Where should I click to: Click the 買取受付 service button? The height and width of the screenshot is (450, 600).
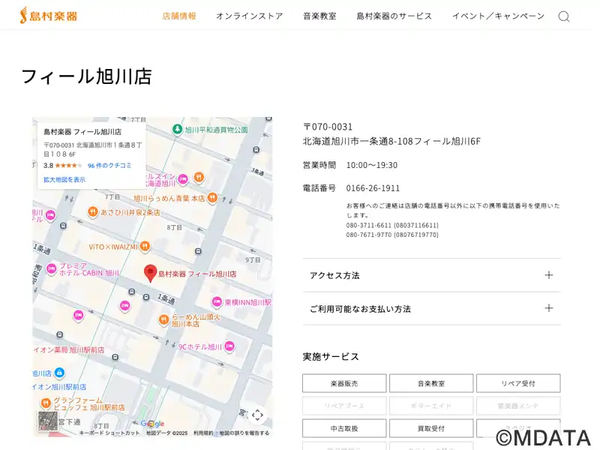coord(431,428)
